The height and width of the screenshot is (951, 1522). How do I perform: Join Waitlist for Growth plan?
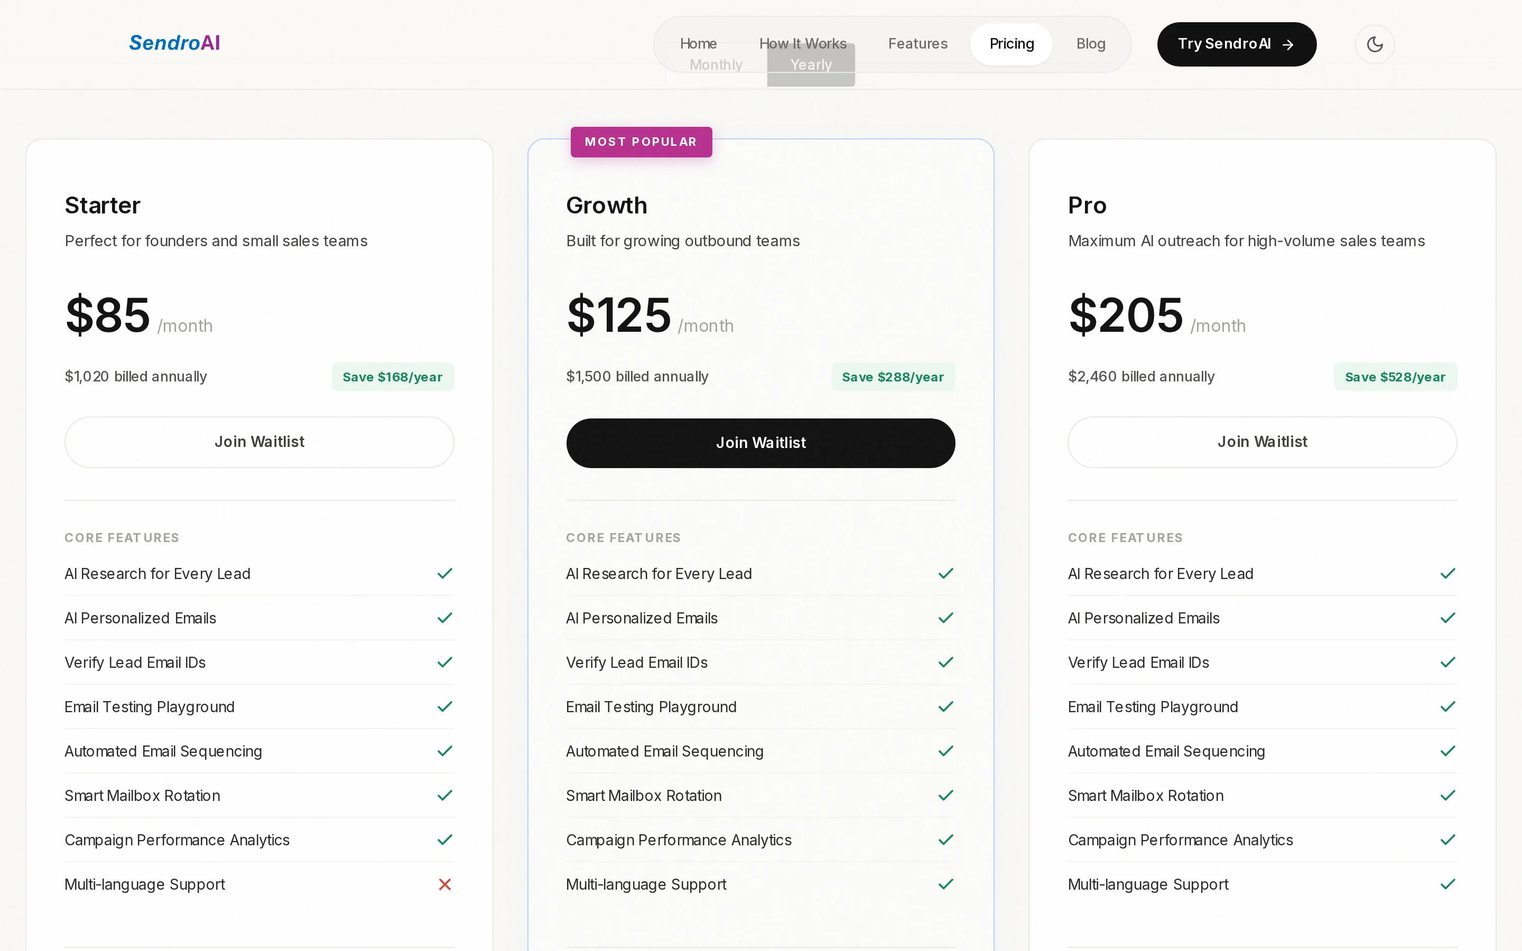pyautogui.click(x=760, y=443)
